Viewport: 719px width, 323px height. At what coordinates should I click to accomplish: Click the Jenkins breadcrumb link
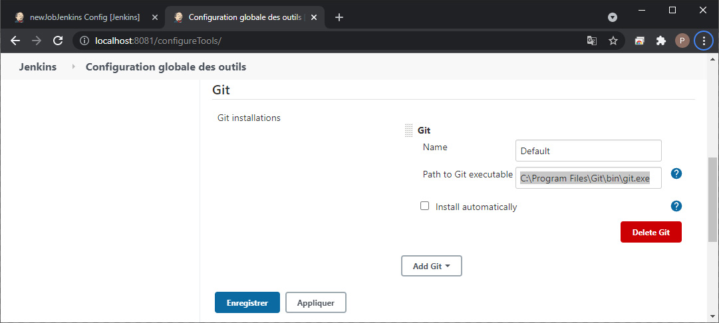pyautogui.click(x=38, y=67)
